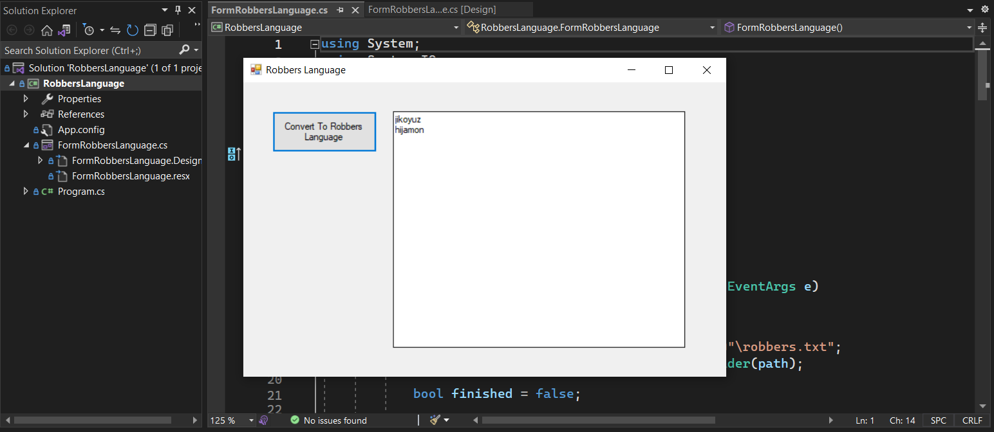Click the green No issues found checkmark
This screenshot has width=994, height=432.
click(294, 420)
